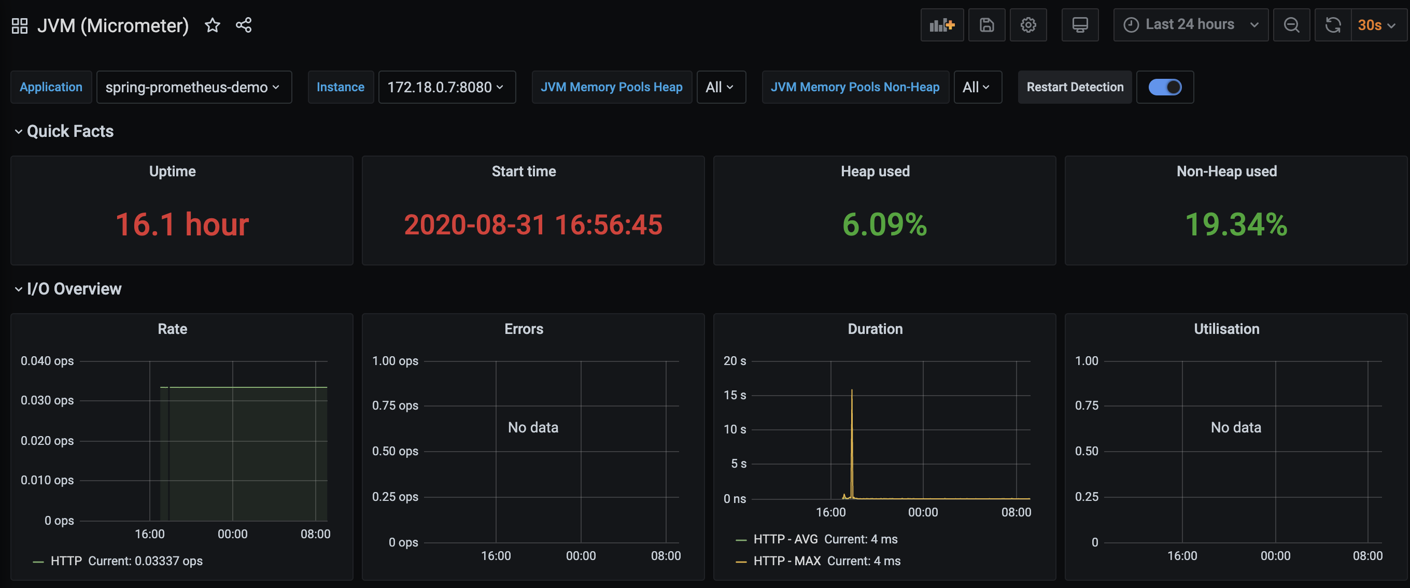Toggle HTTP - MAX series in Duration legend
Viewport: 1410px width, 588px height.
coord(786,561)
